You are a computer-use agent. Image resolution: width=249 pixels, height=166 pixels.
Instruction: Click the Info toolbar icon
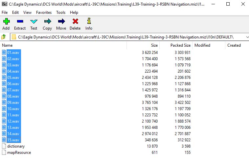(x=89, y=21)
